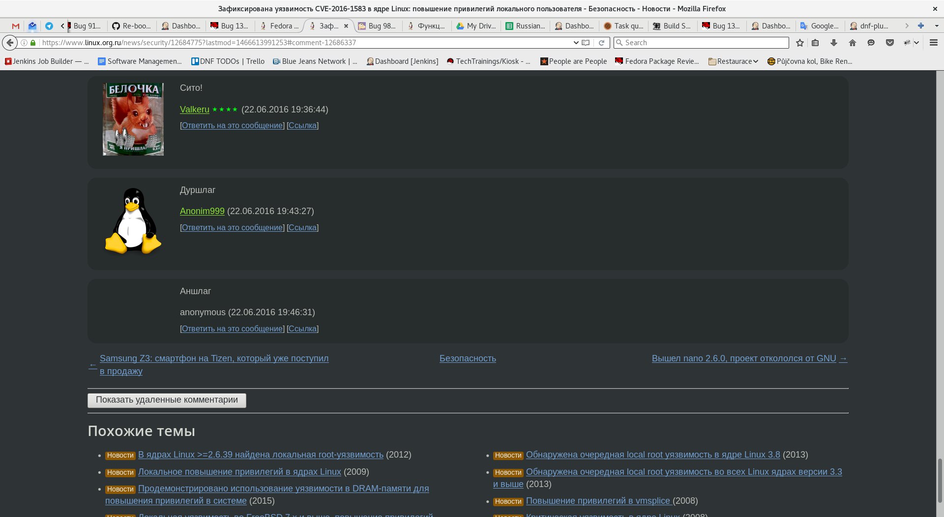This screenshot has width=944, height=517.
Task: Open Anonim999's user profile link
Action: [x=202, y=211]
